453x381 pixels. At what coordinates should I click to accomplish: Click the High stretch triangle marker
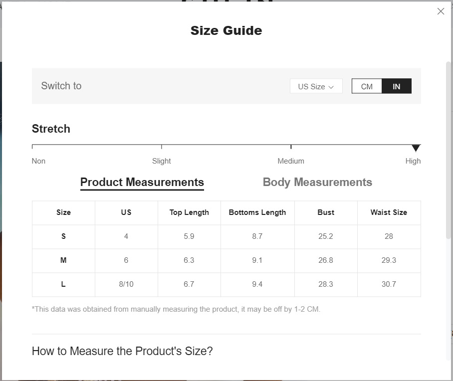click(416, 148)
